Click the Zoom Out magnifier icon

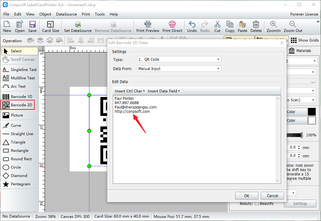(x=293, y=27)
